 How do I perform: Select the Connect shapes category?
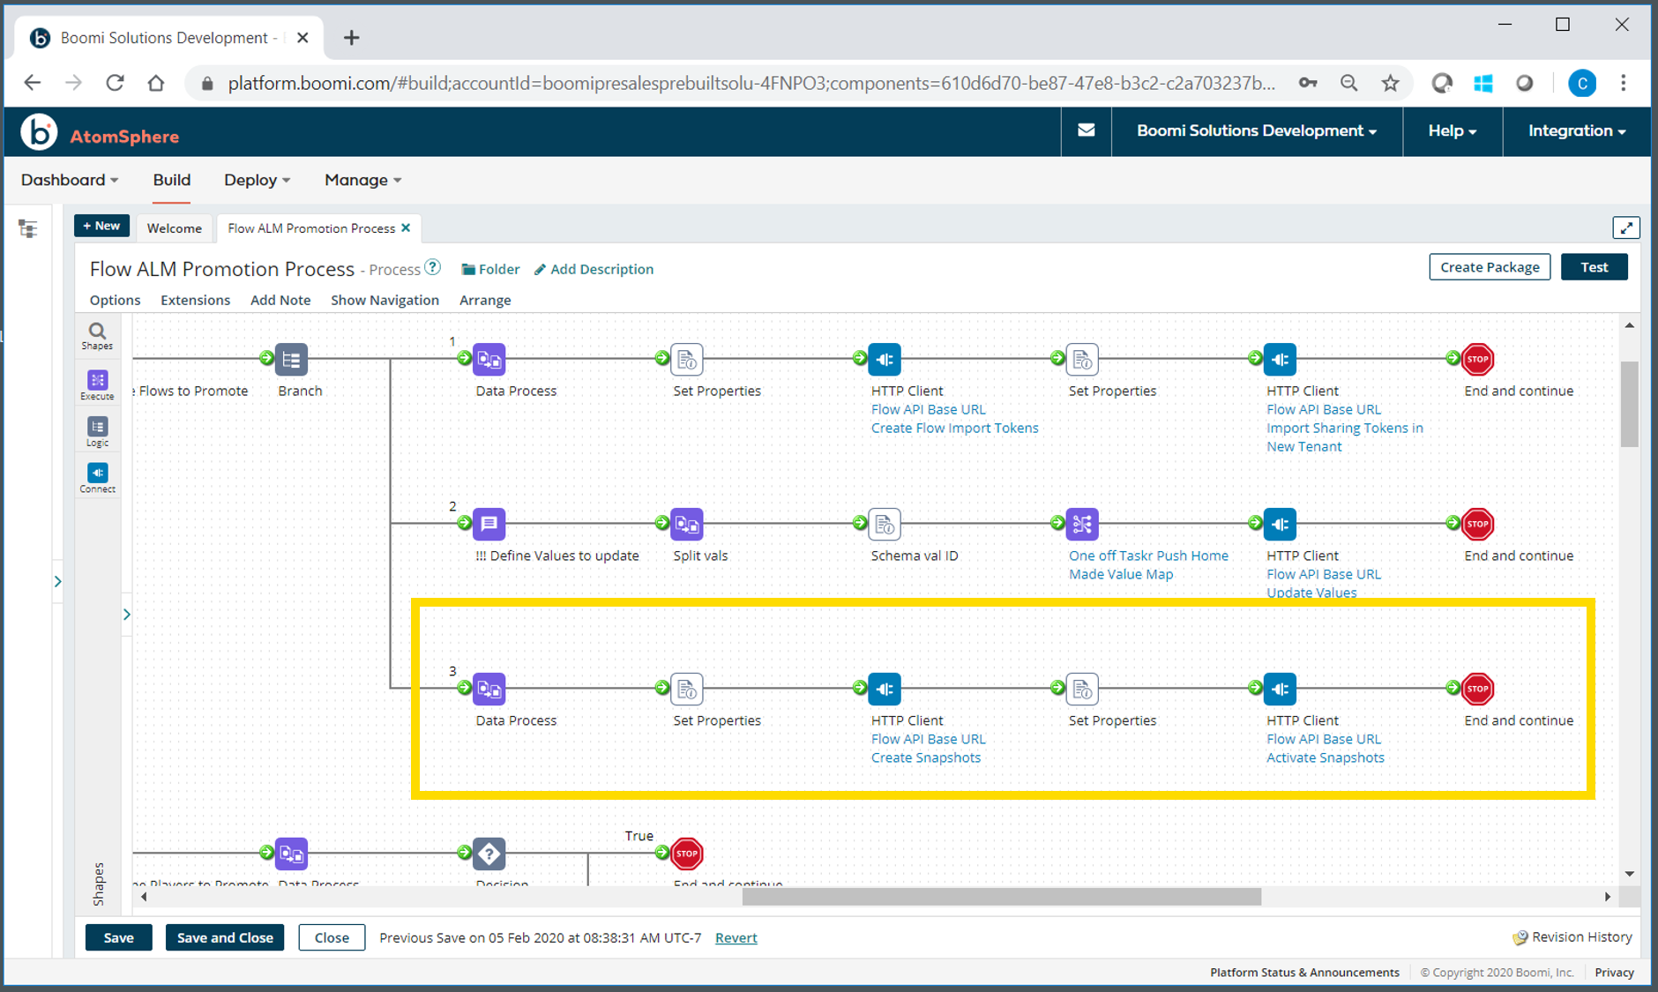[x=97, y=476]
